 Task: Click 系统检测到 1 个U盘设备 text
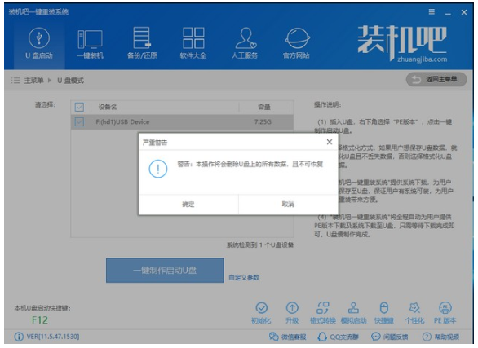(x=260, y=244)
